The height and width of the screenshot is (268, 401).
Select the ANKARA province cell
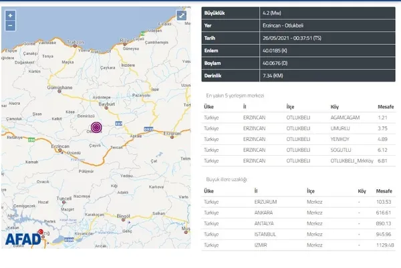click(263, 213)
